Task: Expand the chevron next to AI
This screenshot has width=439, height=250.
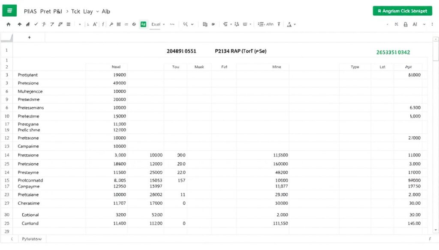Action: click(424, 25)
